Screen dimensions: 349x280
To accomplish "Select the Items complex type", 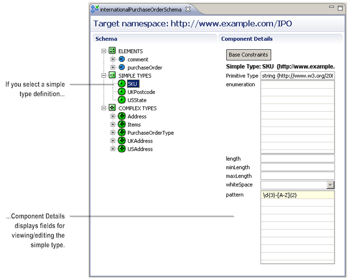I will pos(134,125).
